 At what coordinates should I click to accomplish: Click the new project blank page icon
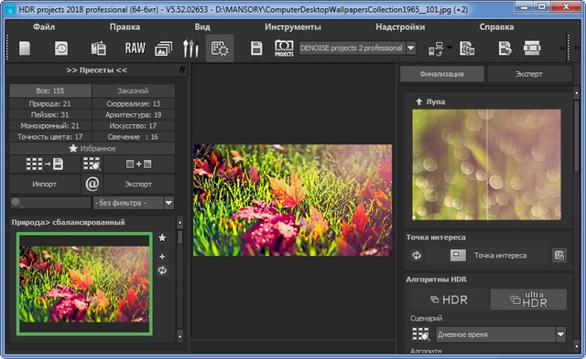[25, 48]
